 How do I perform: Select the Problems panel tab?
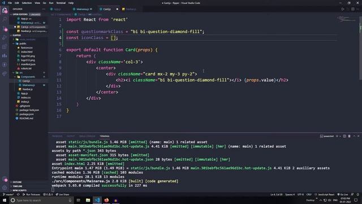(57, 136)
